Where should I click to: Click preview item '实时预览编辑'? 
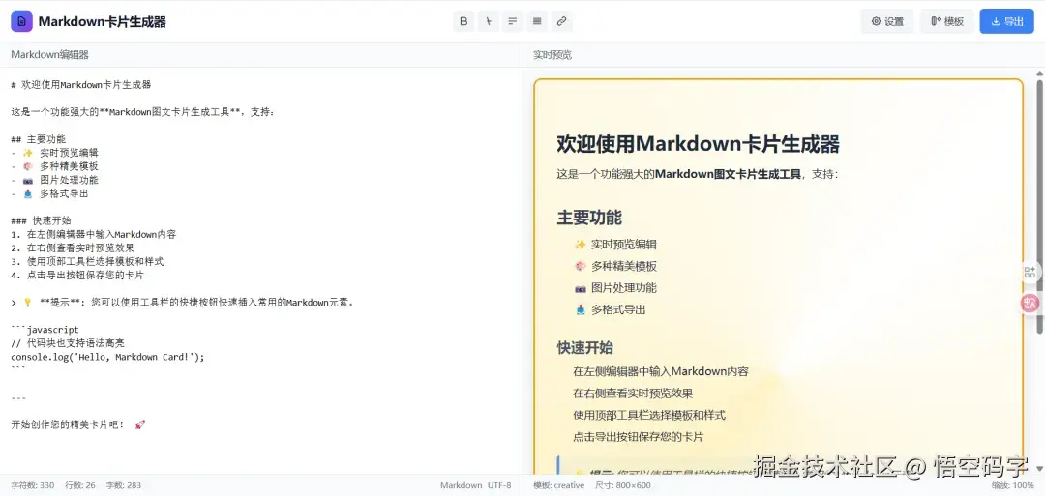[x=624, y=245]
